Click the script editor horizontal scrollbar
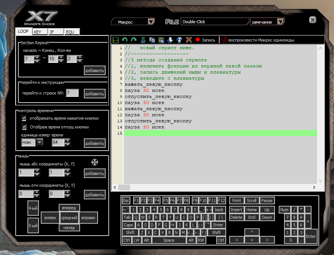This screenshot has width=334, height=255. coord(215,187)
